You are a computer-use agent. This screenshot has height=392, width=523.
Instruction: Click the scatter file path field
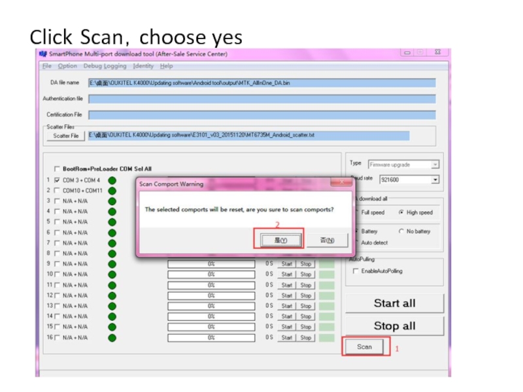coord(249,135)
